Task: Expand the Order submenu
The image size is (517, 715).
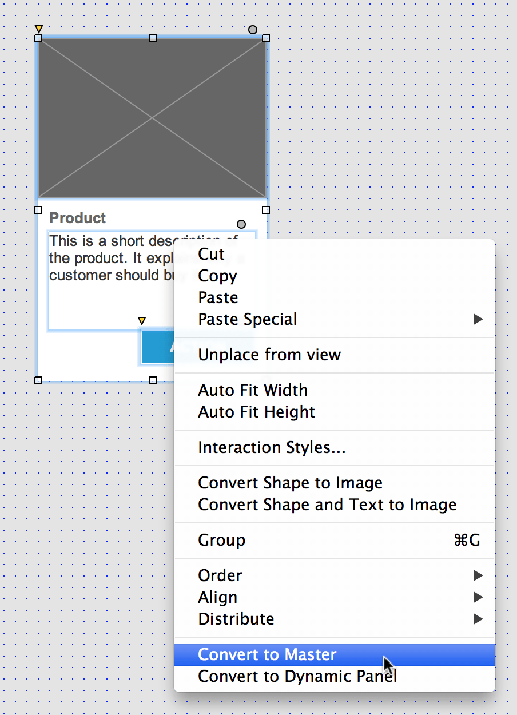Action: point(335,575)
